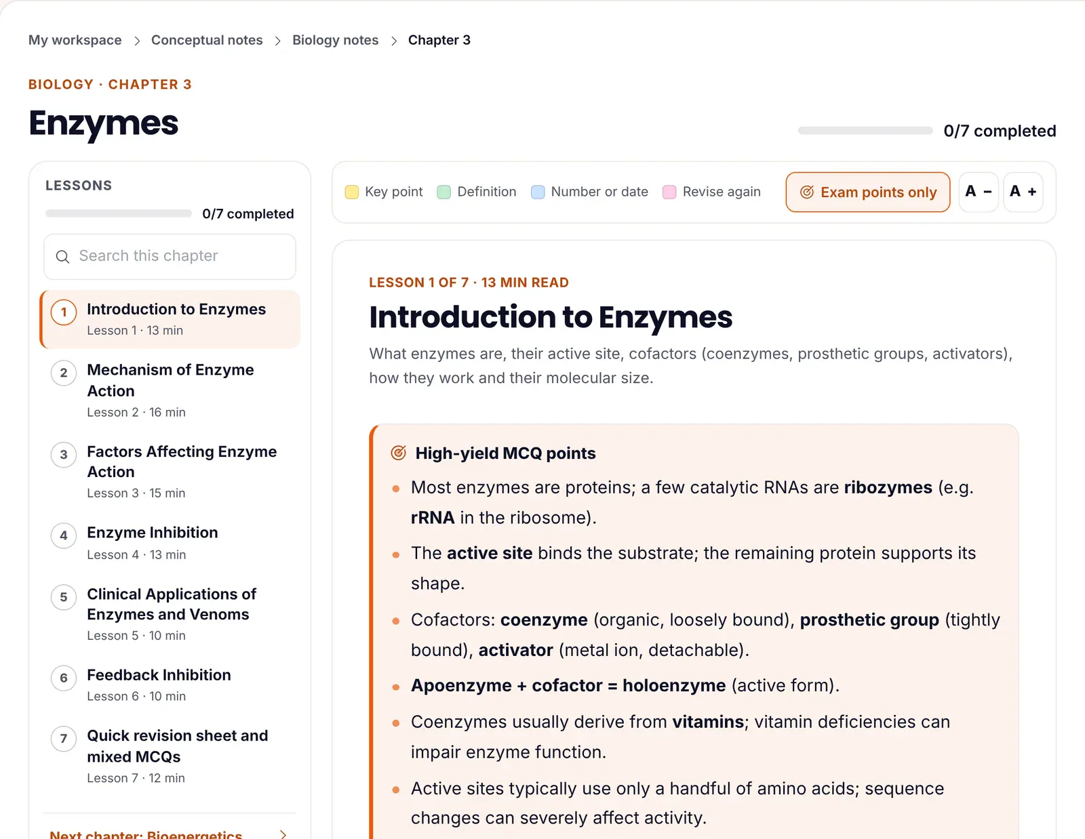Open lesson Feedback Inhibition

tap(170, 684)
